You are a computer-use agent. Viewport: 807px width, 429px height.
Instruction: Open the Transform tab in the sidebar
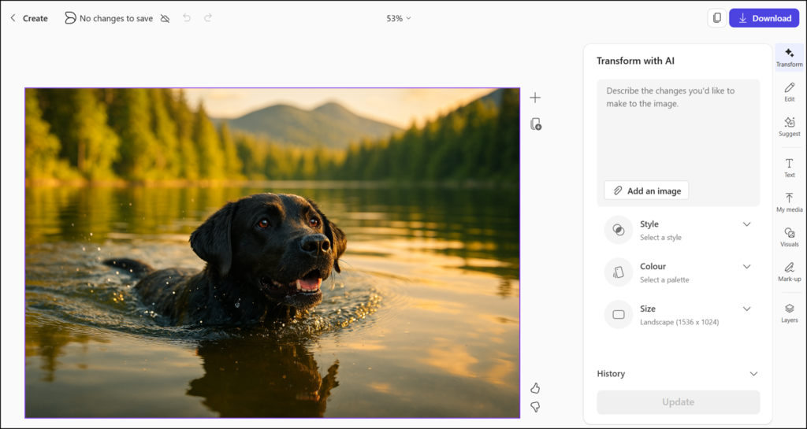click(x=790, y=57)
